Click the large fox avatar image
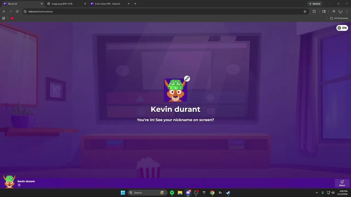This screenshot has width=351, height=197. point(175,90)
